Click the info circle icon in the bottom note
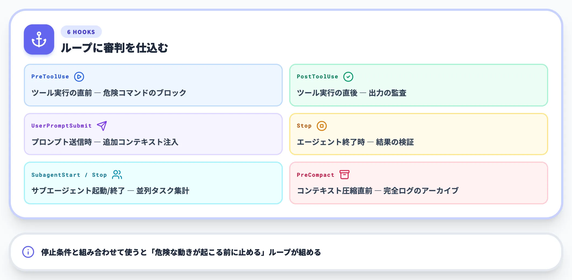Screen dimensions: 572x280 28,252
